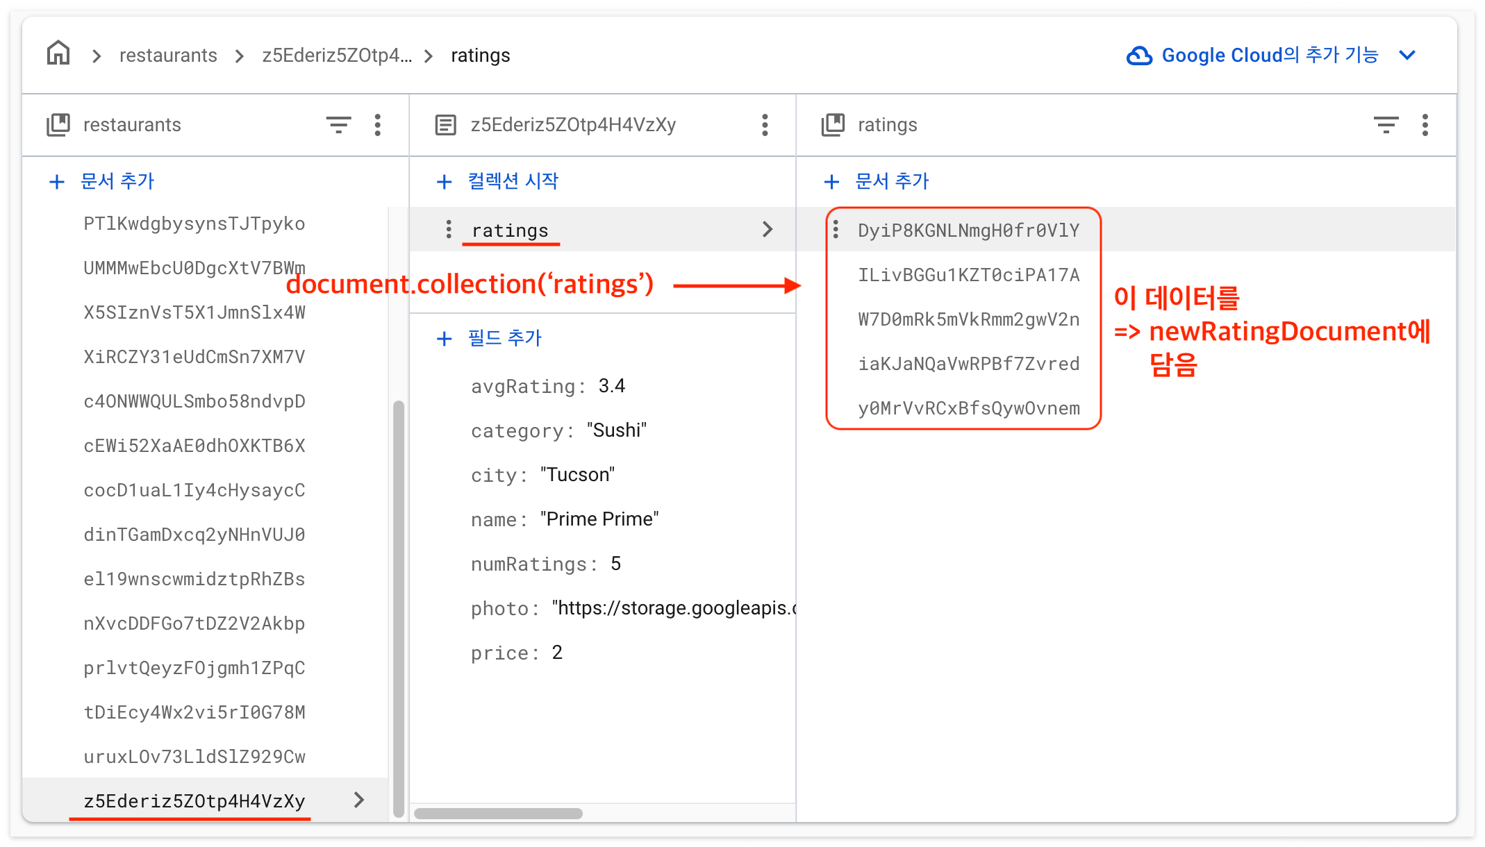Open document z5Ederiz5ZOtp4H4VzXy three-dot menu
The image size is (1485, 847).
tap(765, 125)
